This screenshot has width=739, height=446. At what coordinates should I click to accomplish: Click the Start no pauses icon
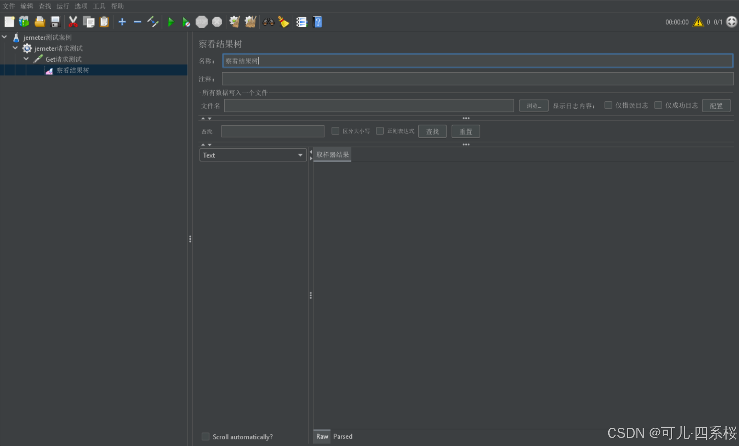186,22
